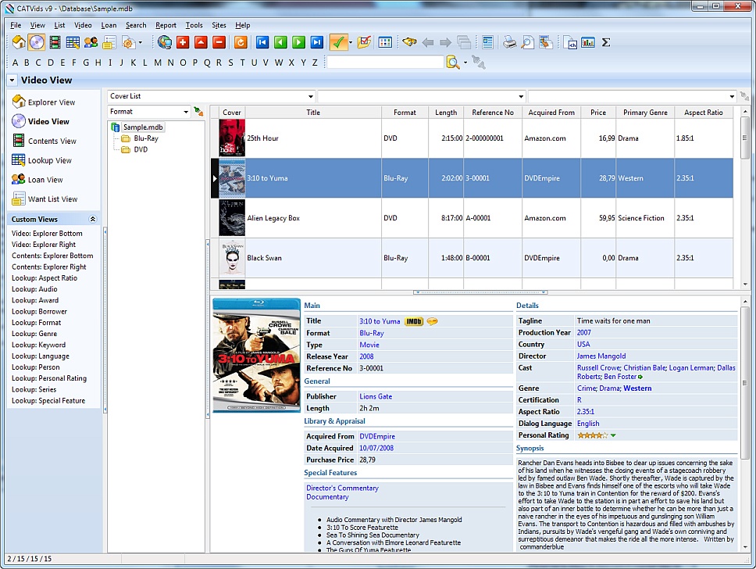Open the Sites menu
The image size is (756, 569).
pyautogui.click(x=219, y=25)
